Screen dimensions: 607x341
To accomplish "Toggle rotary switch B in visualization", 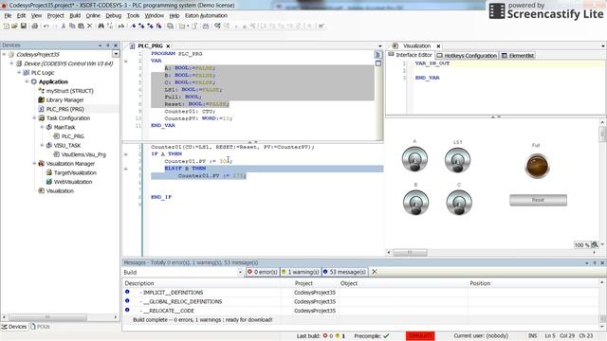I will pos(415,203).
